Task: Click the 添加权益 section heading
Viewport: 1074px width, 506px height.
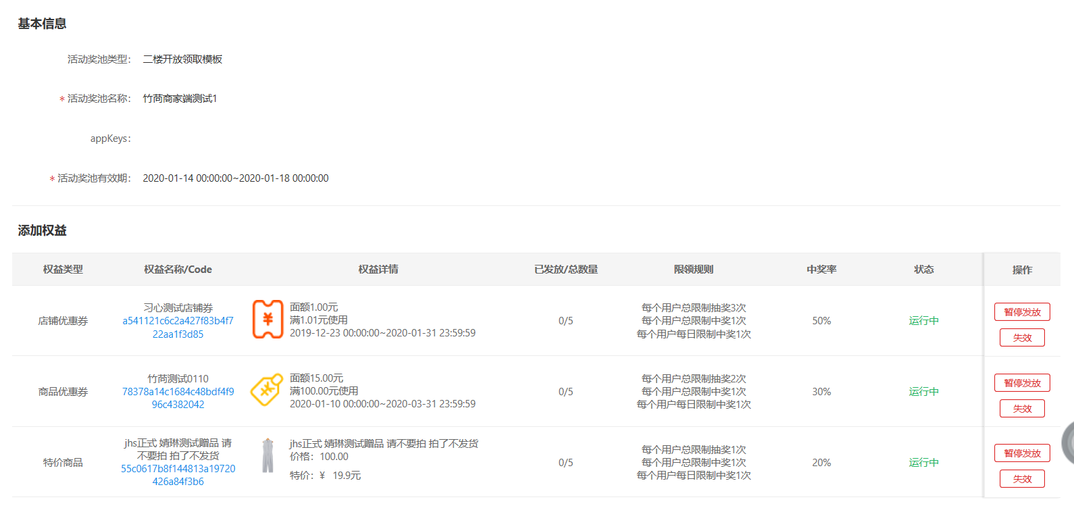Action: [x=42, y=230]
